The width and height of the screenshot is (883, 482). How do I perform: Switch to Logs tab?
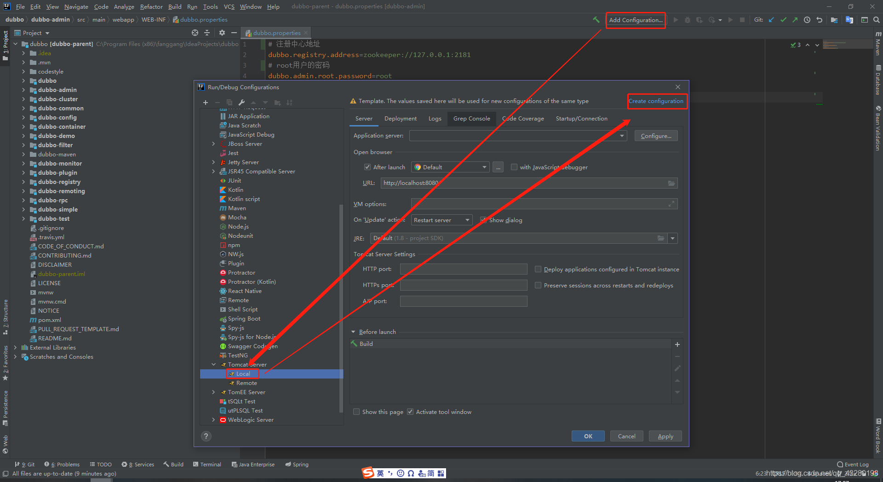[x=435, y=119]
